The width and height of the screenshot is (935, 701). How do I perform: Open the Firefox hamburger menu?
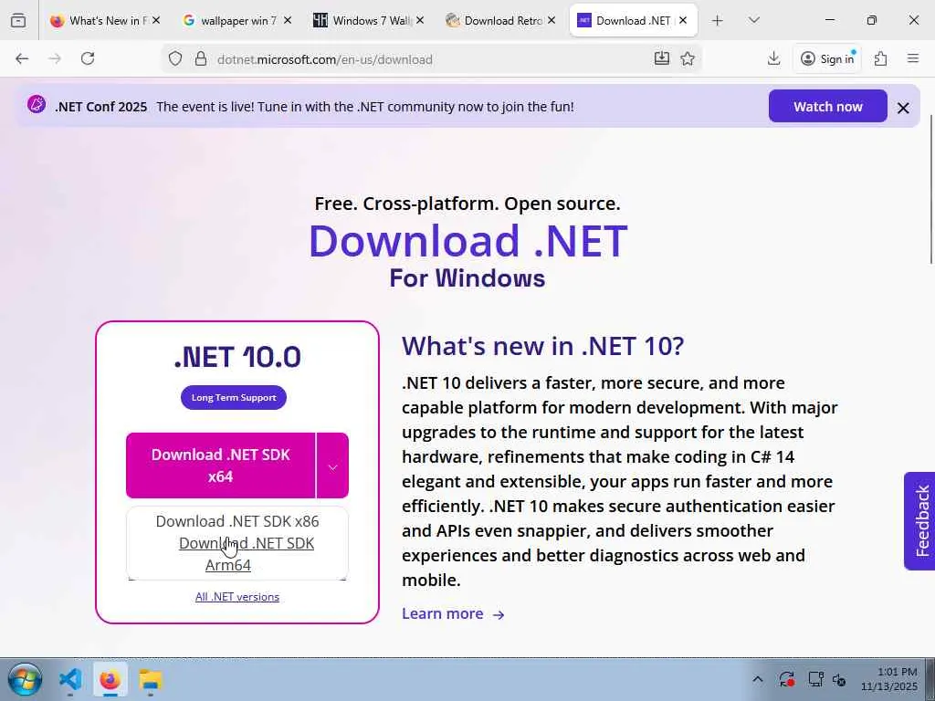tap(912, 58)
